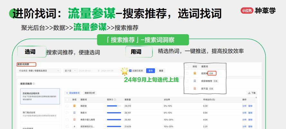
Task: Click the start date field 2024-09-02
Action: (x=84, y=71)
